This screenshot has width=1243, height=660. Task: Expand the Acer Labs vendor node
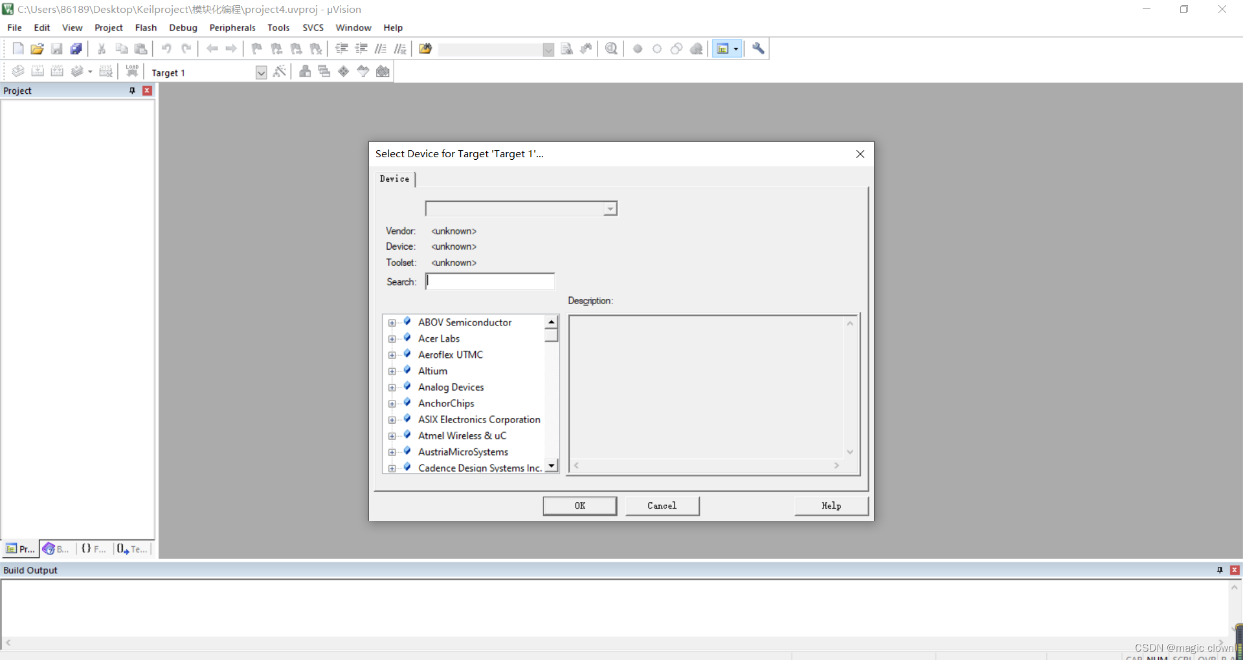tap(392, 339)
